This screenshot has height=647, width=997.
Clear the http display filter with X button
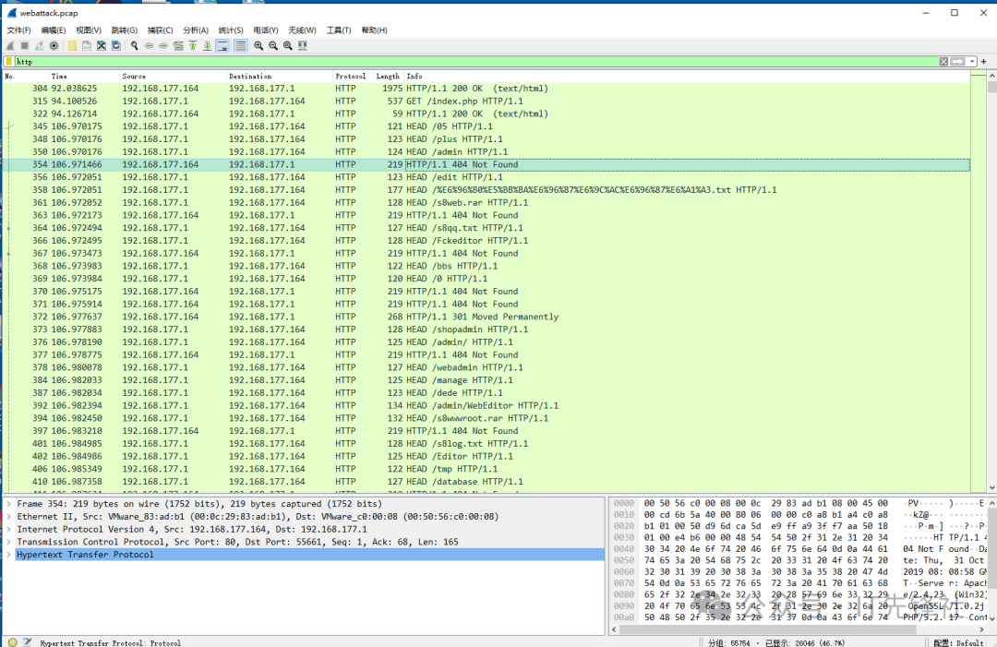tap(943, 62)
